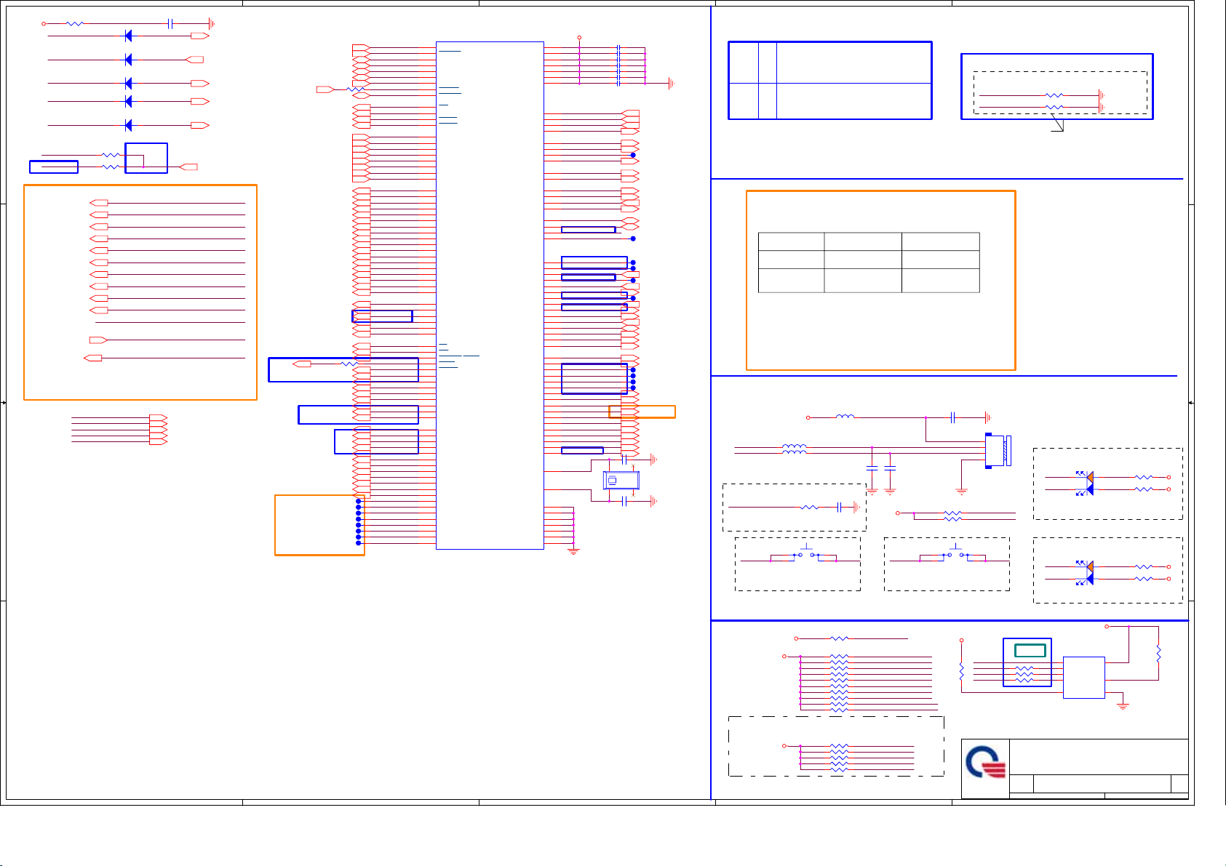Select the teal rectangle inside the blue box

coord(1030,650)
